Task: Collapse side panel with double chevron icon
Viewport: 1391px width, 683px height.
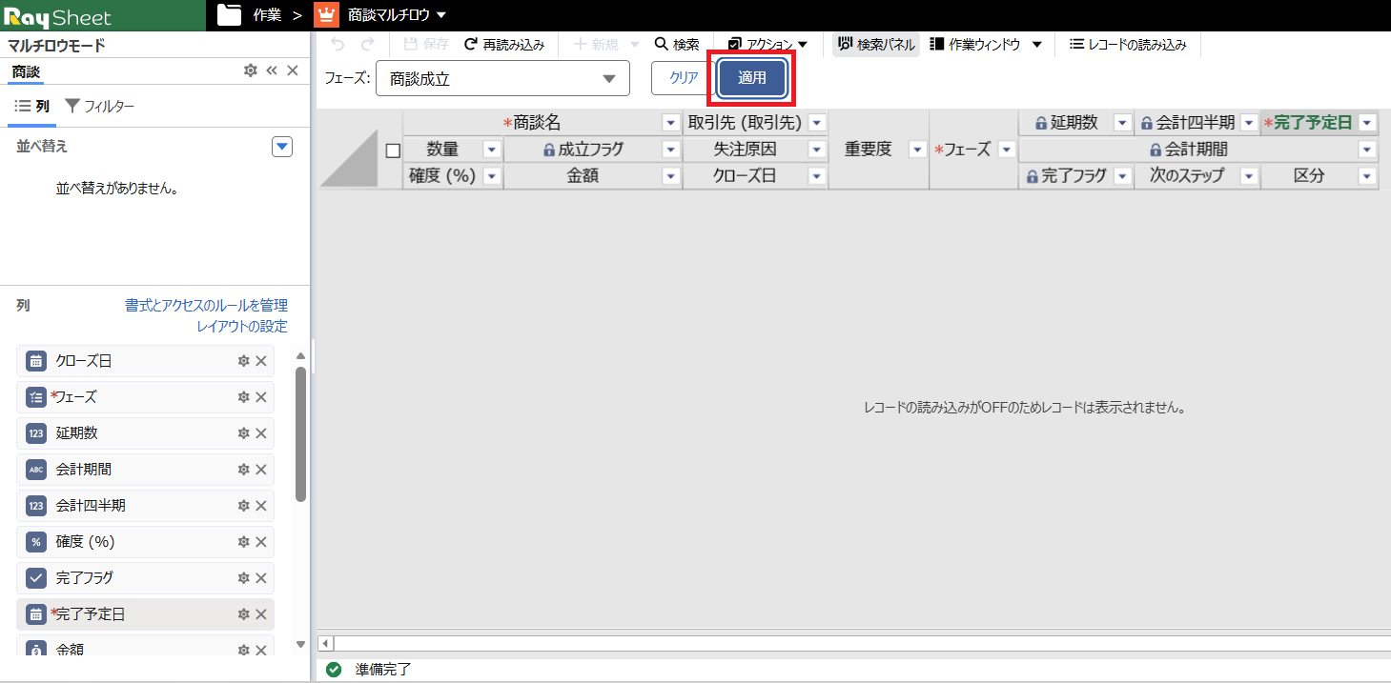Action: pos(272,70)
